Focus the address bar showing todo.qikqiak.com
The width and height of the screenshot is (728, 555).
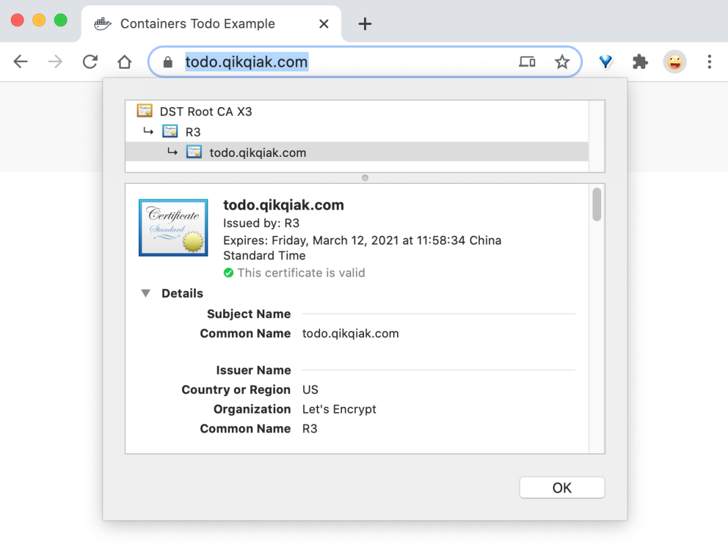click(x=365, y=62)
